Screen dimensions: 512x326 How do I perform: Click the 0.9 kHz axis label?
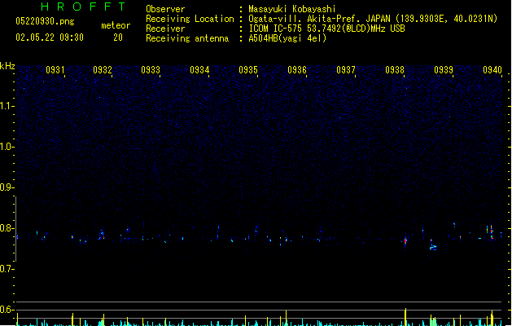[7, 187]
